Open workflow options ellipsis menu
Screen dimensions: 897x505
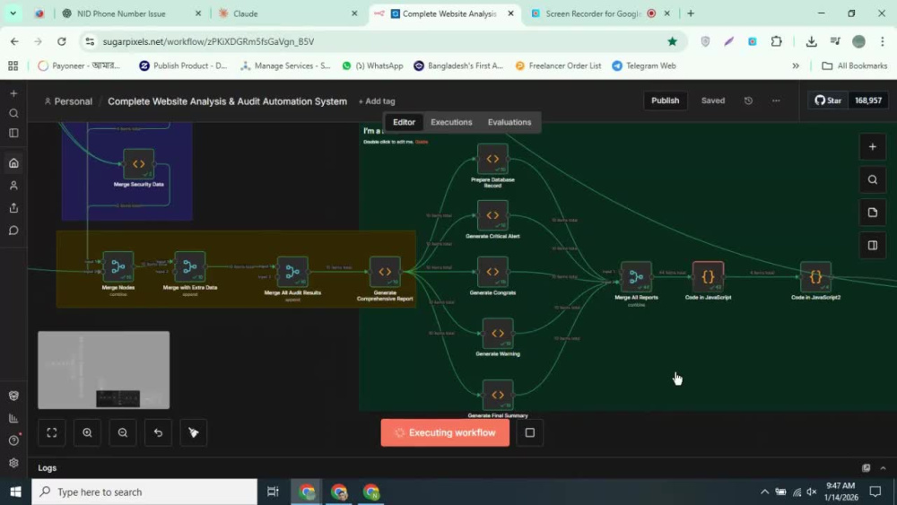(x=776, y=100)
